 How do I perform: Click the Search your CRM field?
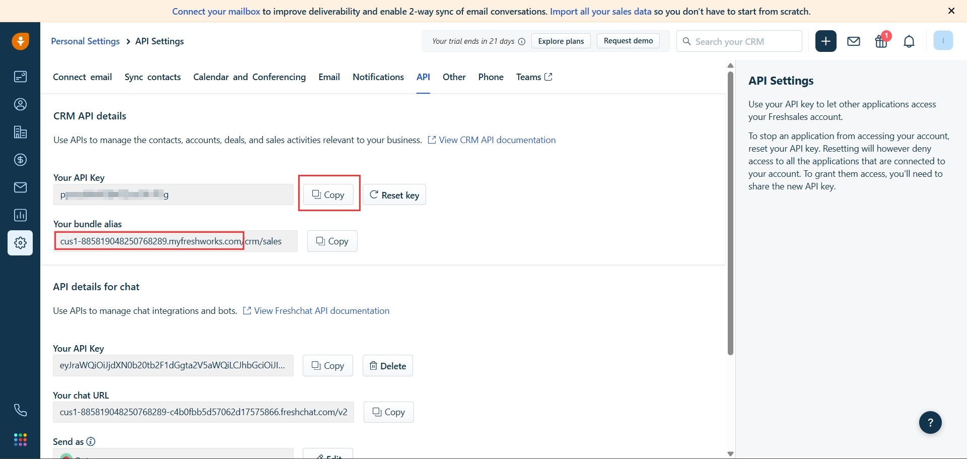(x=745, y=41)
